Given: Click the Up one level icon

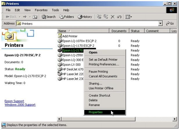Looking at the screenshot, I should 35,17.
